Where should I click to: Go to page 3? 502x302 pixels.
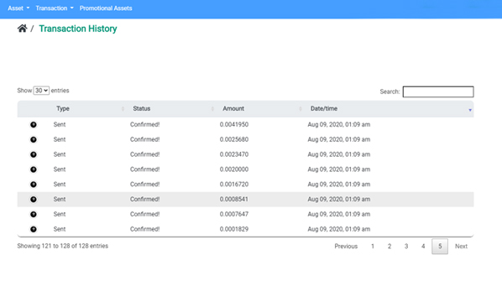click(406, 247)
